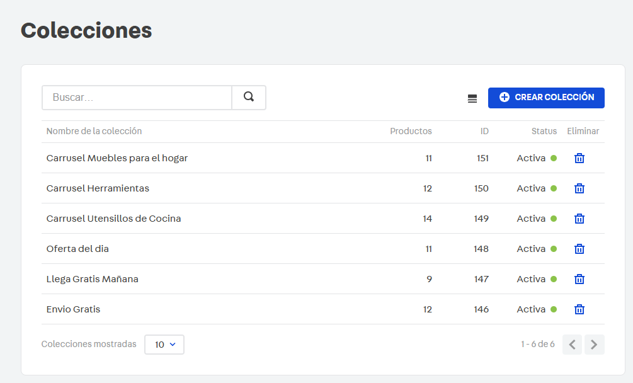Click the ID column header
This screenshot has height=383, width=633.
[484, 131]
